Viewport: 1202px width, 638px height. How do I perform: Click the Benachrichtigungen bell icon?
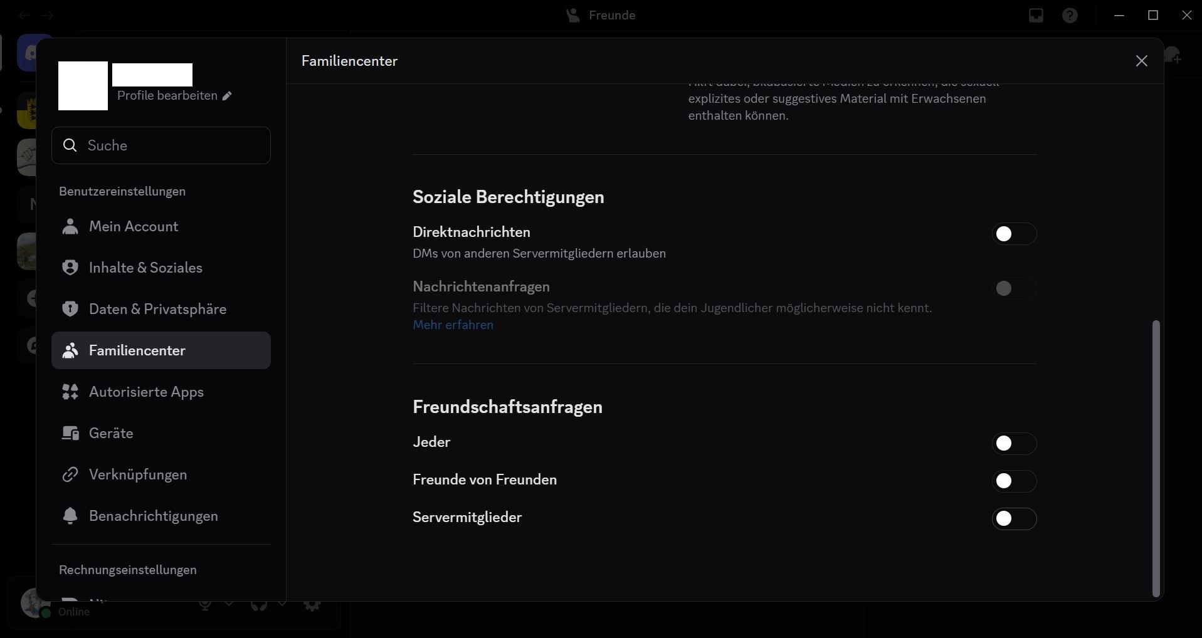tap(70, 516)
